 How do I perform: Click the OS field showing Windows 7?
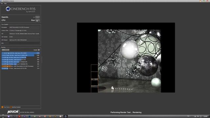pos(24,34)
